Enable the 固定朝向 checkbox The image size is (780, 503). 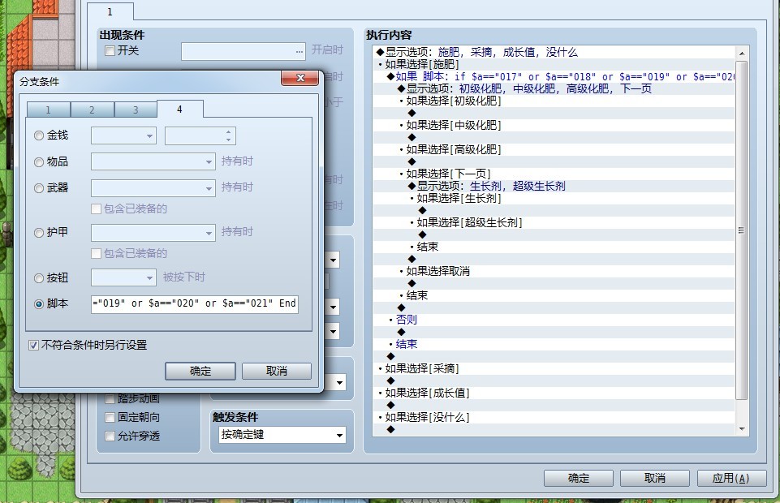pyautogui.click(x=110, y=418)
